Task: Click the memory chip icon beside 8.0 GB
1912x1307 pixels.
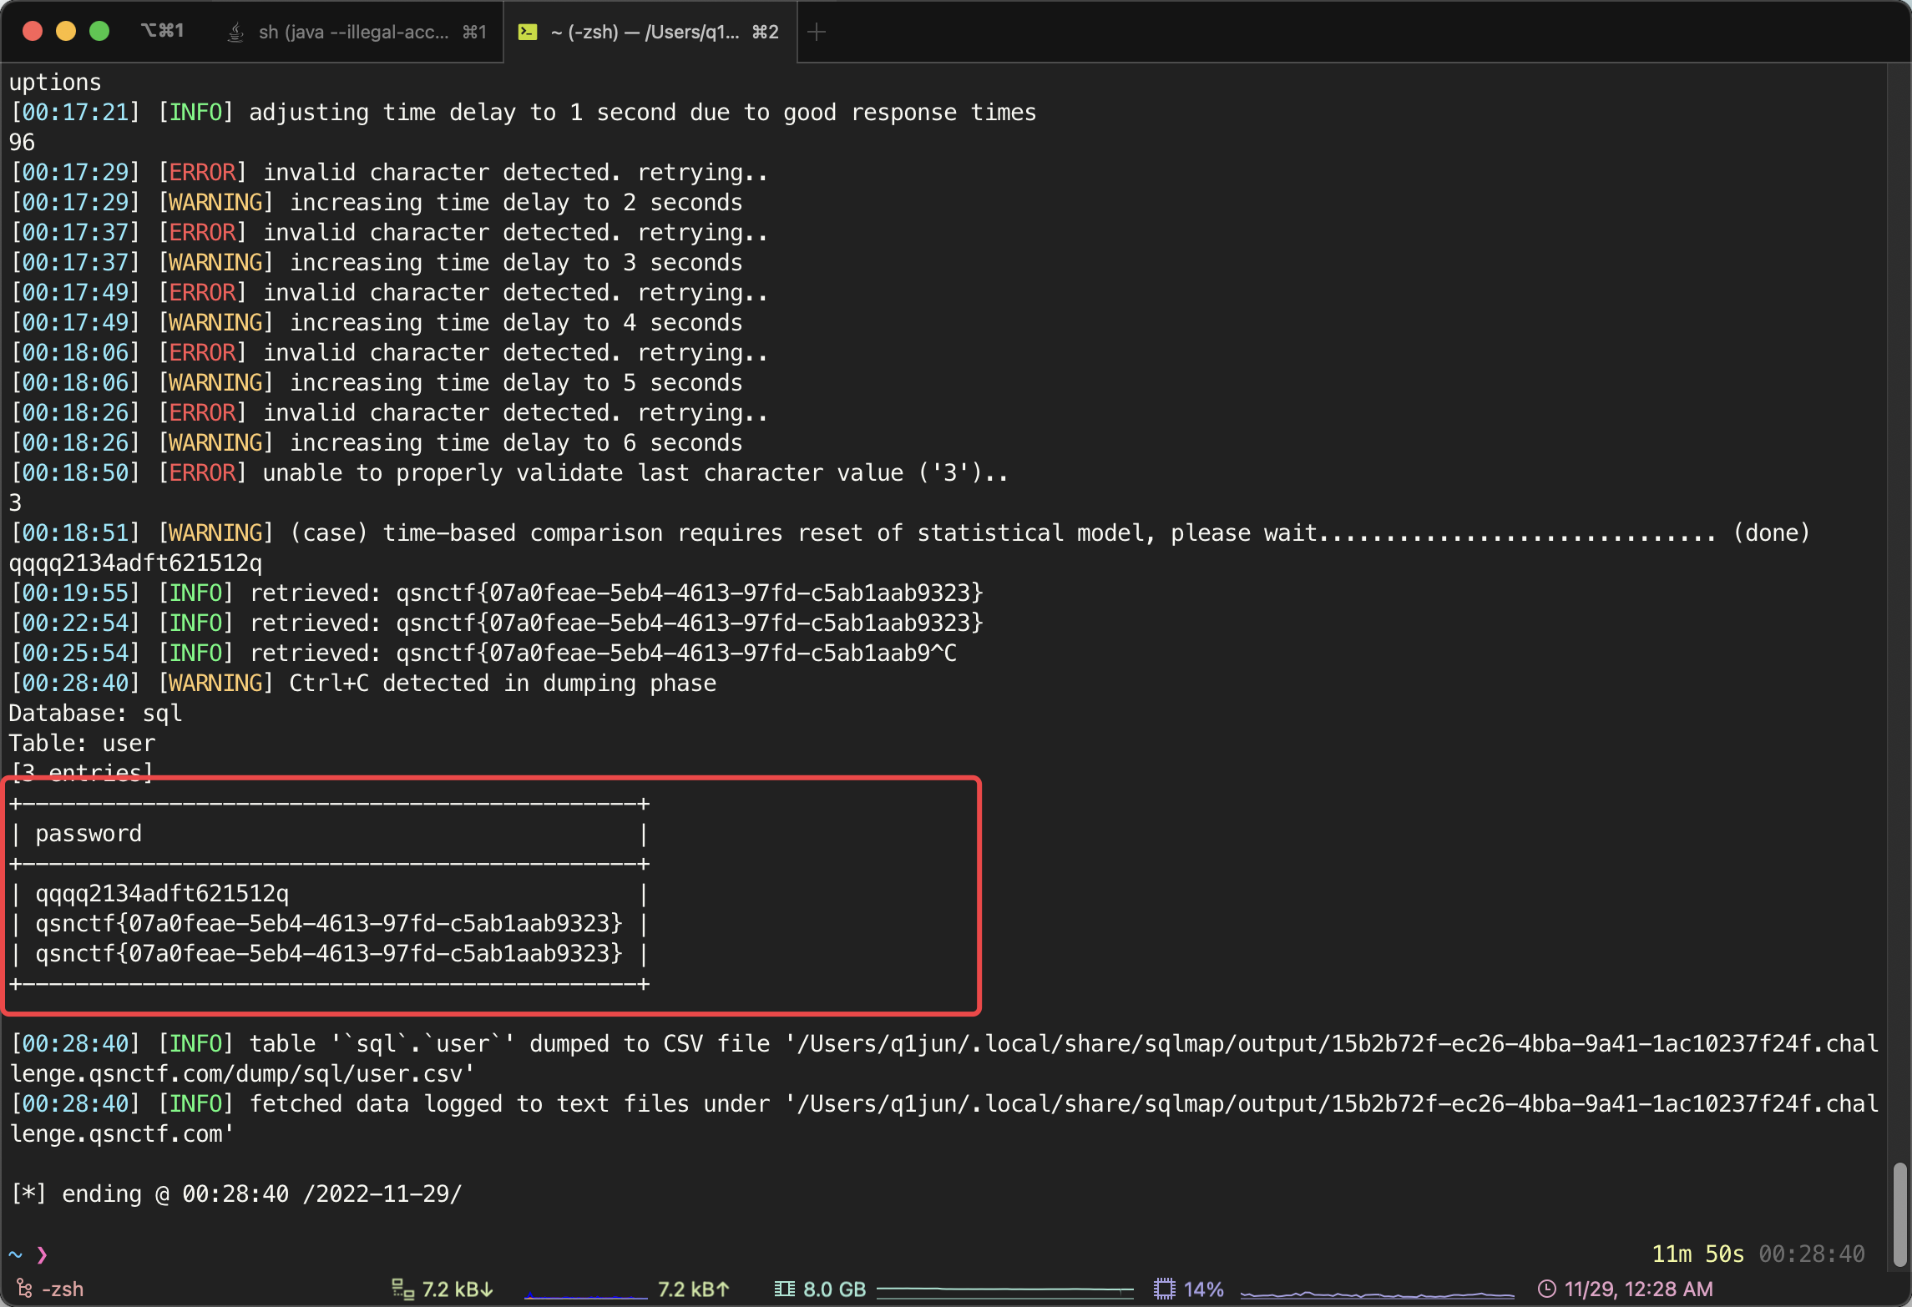Action: 784,1289
